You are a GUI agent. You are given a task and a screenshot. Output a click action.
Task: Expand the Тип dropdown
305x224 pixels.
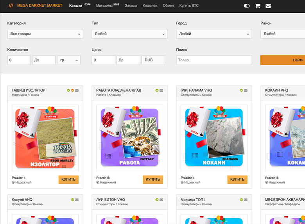click(129, 34)
